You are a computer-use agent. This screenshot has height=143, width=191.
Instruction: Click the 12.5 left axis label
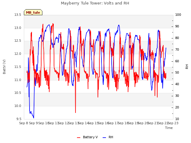pos(18,41)
